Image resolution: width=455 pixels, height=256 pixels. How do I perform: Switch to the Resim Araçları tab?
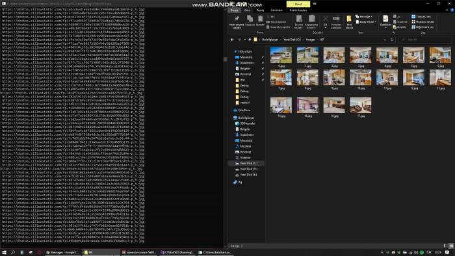coord(298,10)
